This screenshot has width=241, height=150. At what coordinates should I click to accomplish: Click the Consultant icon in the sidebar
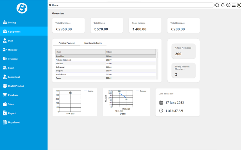[5, 77]
